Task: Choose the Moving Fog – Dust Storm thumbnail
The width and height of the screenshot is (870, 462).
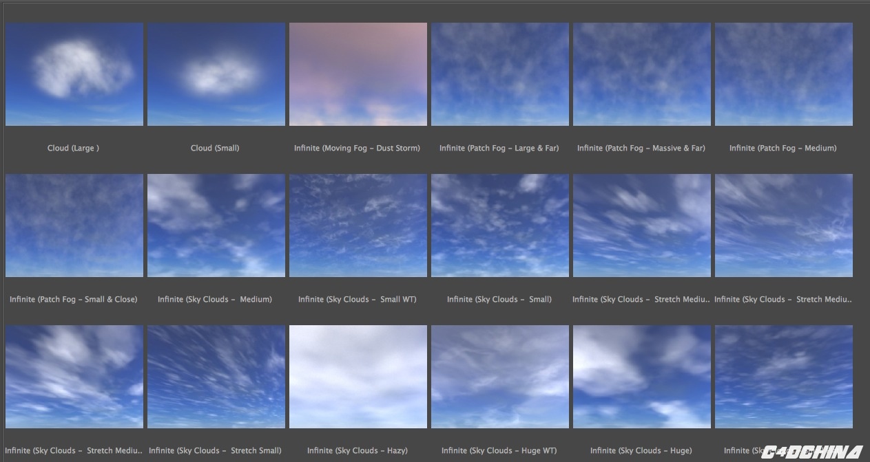Action: point(358,74)
